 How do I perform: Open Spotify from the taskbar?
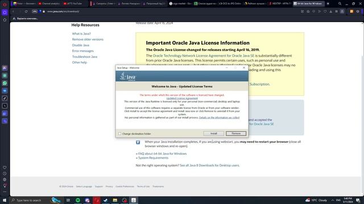(x=78, y=200)
